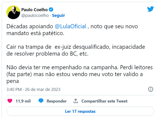The height and width of the screenshot is (118, 158).
Task: Click the share upload arrow icon
Action: pos(76,101)
